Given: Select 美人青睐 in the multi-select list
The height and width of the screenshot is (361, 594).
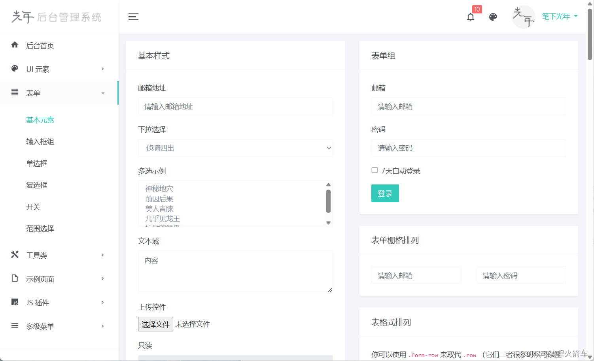Looking at the screenshot, I should pos(159,209).
